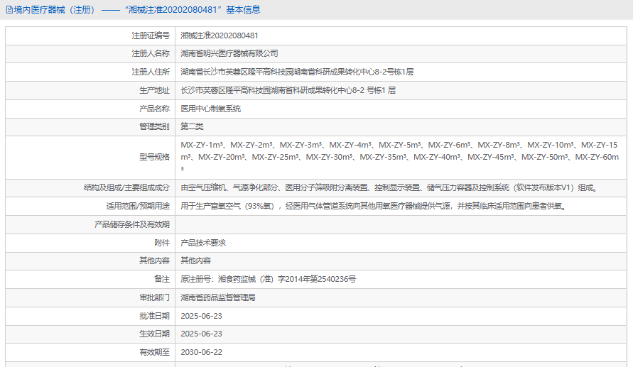Select the label 生效日期
The height and width of the screenshot is (367, 633).
155,334
